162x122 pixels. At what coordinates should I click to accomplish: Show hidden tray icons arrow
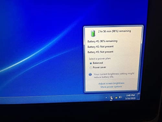[x=106, y=98]
